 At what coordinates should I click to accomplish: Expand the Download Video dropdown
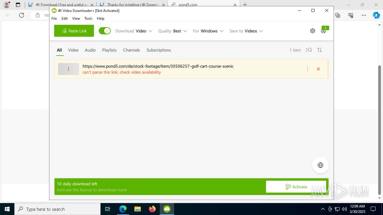pyautogui.click(x=134, y=31)
